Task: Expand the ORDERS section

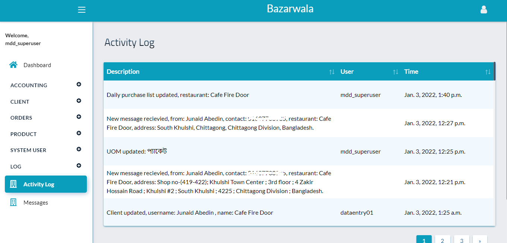Action: tap(79, 117)
